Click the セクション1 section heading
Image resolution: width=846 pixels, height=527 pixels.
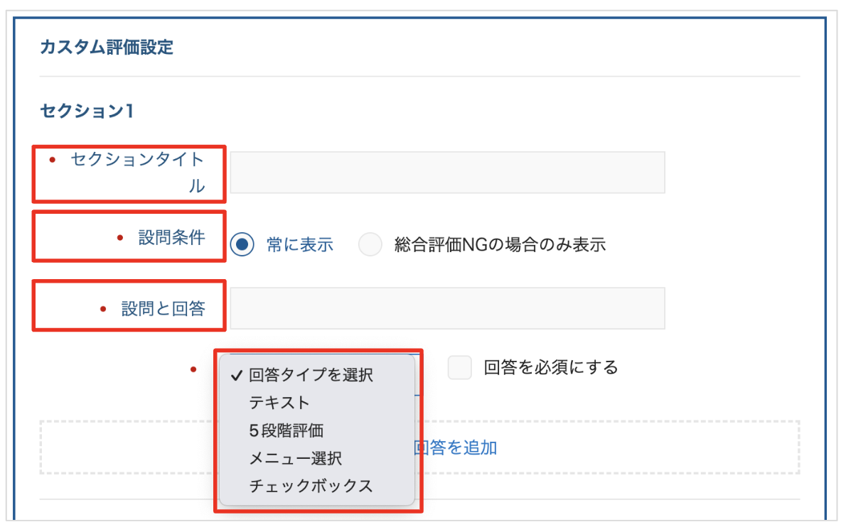coord(87,111)
